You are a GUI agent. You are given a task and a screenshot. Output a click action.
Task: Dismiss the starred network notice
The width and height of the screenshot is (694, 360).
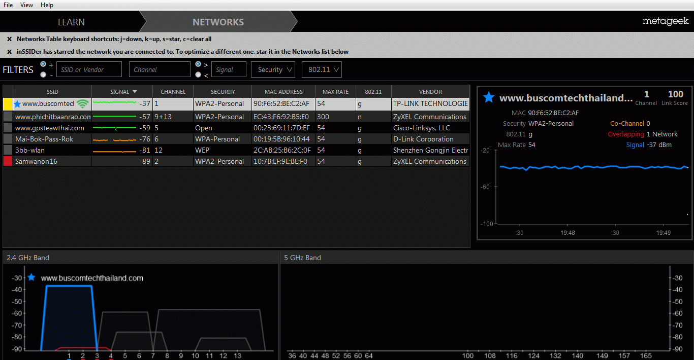click(x=9, y=52)
